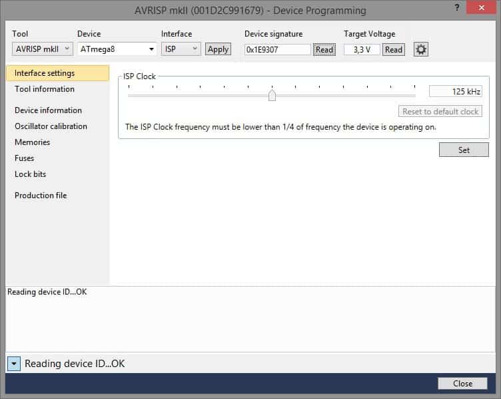Click the help question mark icon
The image size is (501, 399).
[x=457, y=8]
